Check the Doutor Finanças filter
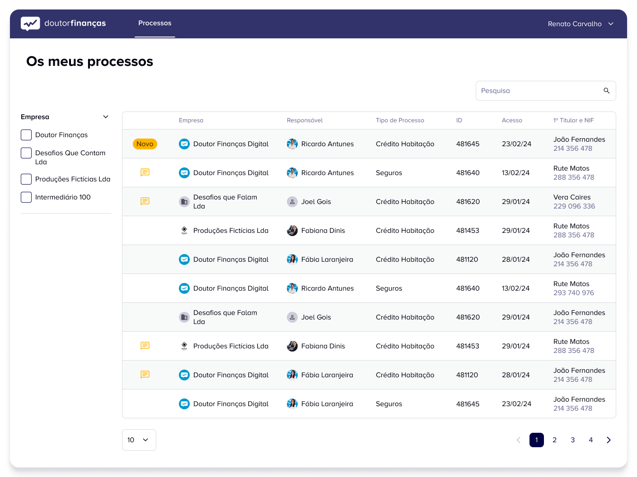637x477 pixels. click(x=26, y=135)
